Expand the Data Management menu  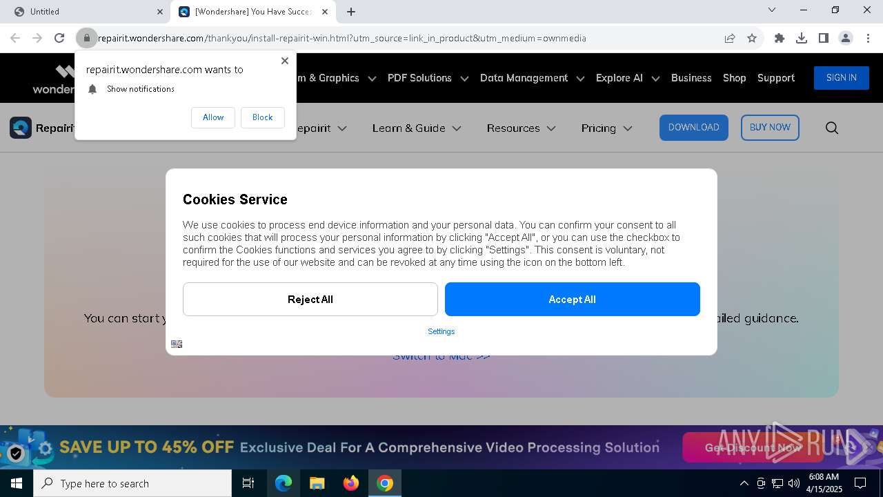click(x=532, y=78)
